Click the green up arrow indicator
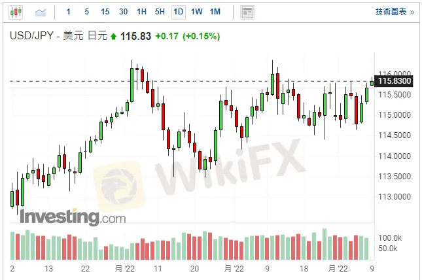The image size is (422, 280). tap(113, 37)
